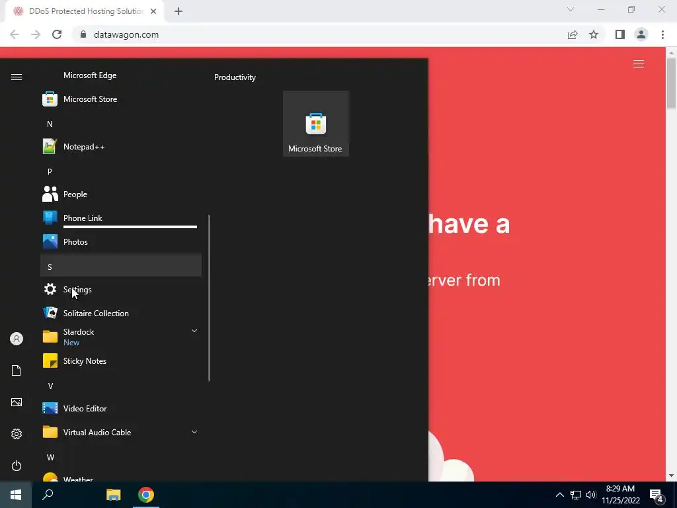Open the Power options icon
The image size is (677, 508).
[x=17, y=466]
